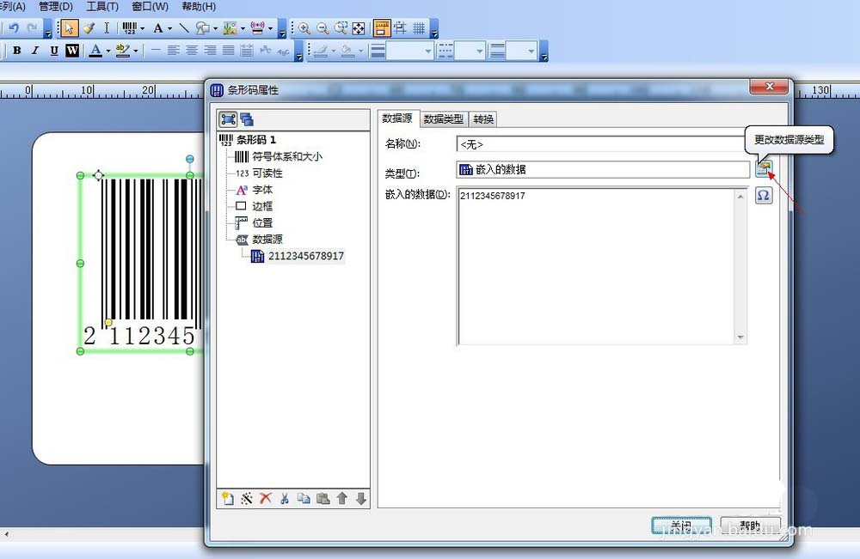Choose the text cursor I-beam tool
Viewport: 860px width, 559px height.
coord(107,28)
